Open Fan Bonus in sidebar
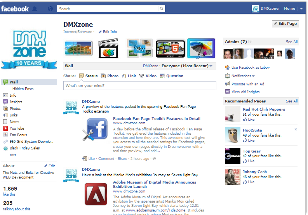The image size is (308, 215). pos(15,135)
